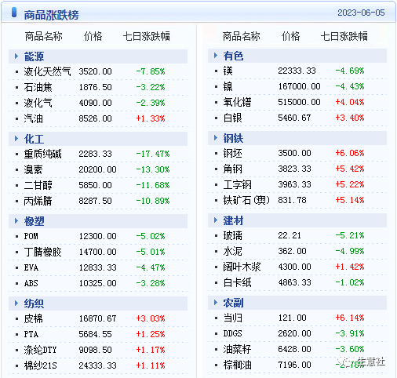Click 液化气 commodity name

[x=38, y=103]
